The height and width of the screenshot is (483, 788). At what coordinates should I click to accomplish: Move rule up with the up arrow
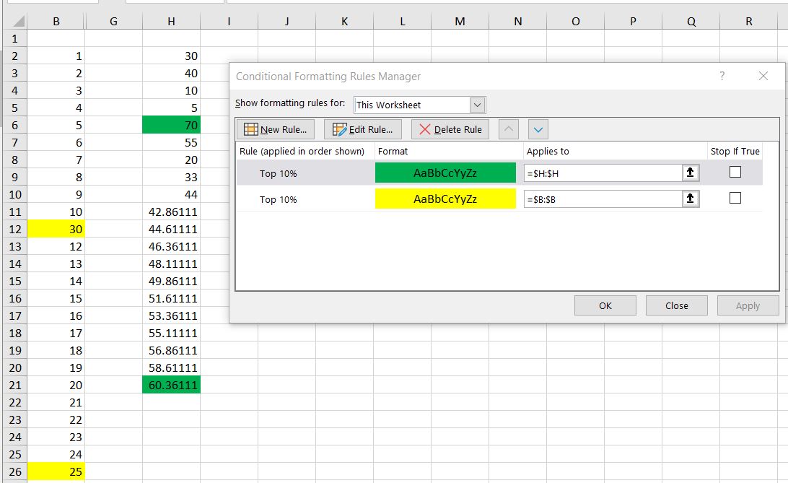click(509, 130)
